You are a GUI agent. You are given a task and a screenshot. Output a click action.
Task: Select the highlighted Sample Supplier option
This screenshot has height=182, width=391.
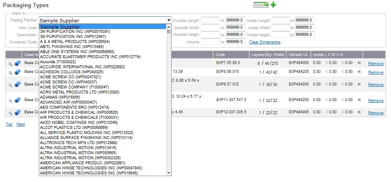[x=60, y=27]
